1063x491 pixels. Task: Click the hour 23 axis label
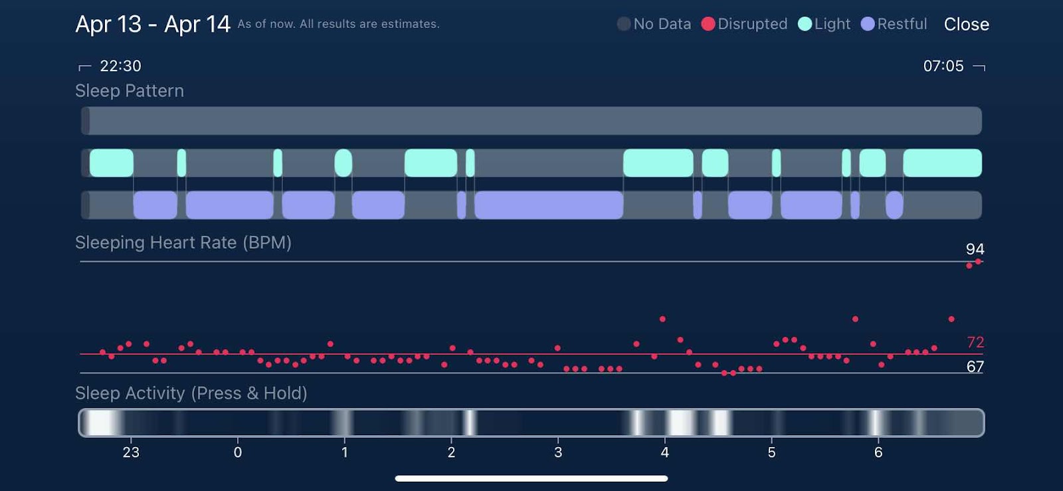(x=131, y=452)
